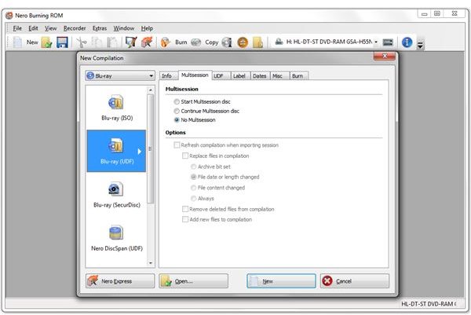Screen dimensions: 471x315
Task: Switch to the Label tab
Action: click(240, 75)
